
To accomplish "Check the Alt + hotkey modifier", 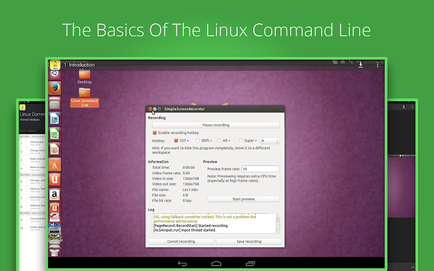I will pyautogui.click(x=219, y=140).
